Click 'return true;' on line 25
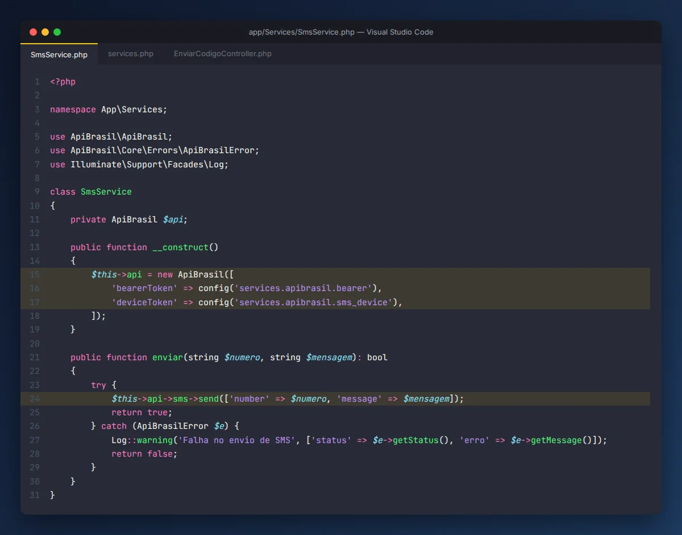Screen dimensions: 682x535 tap(142, 412)
